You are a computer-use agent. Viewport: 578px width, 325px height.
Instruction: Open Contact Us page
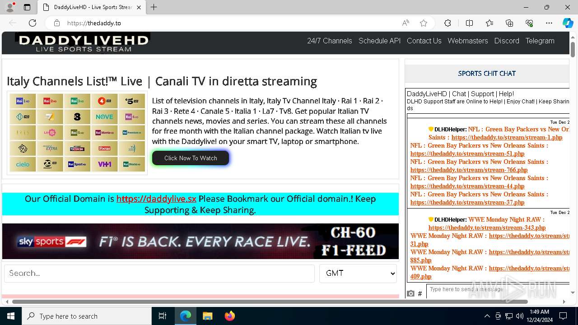click(x=424, y=41)
